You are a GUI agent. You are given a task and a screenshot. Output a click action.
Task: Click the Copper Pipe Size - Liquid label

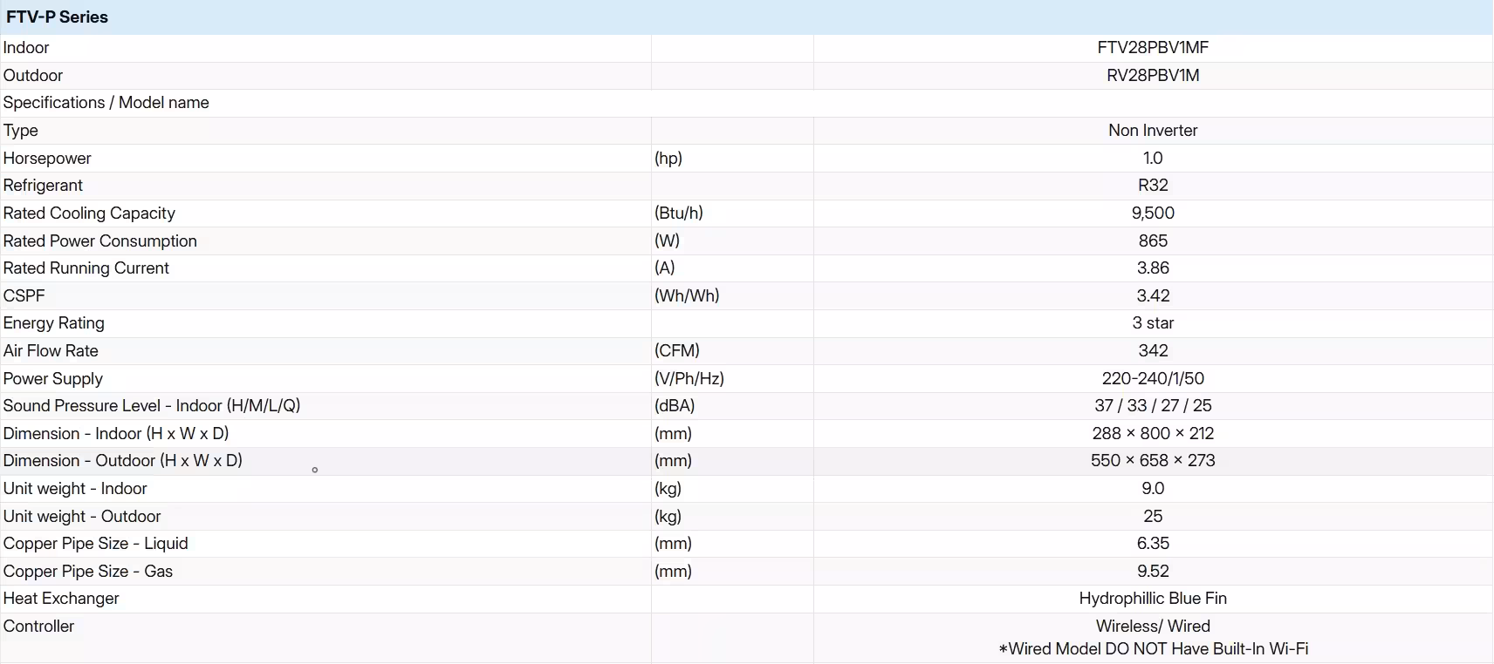coord(96,544)
